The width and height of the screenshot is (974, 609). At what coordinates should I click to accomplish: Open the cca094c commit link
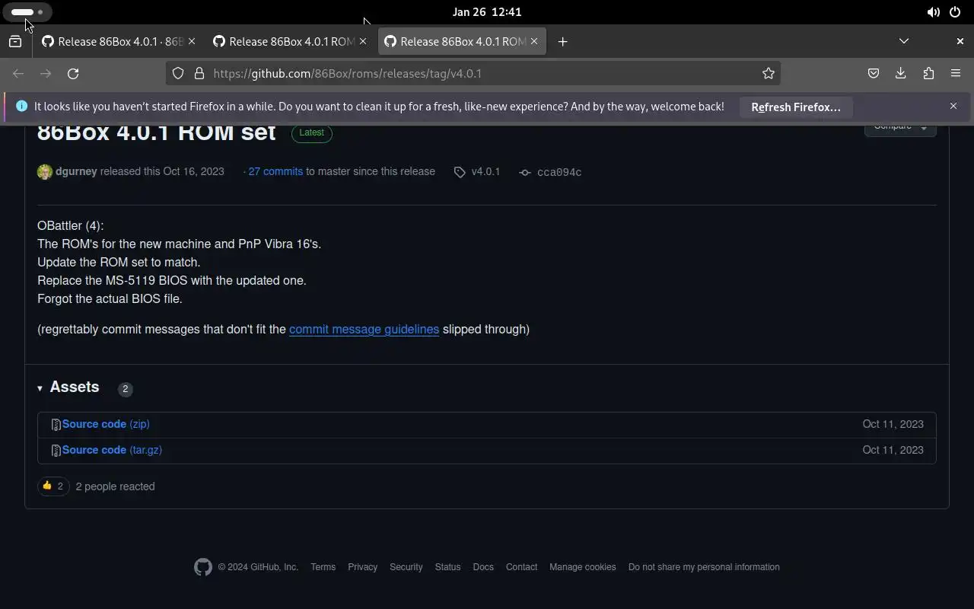[x=559, y=173]
